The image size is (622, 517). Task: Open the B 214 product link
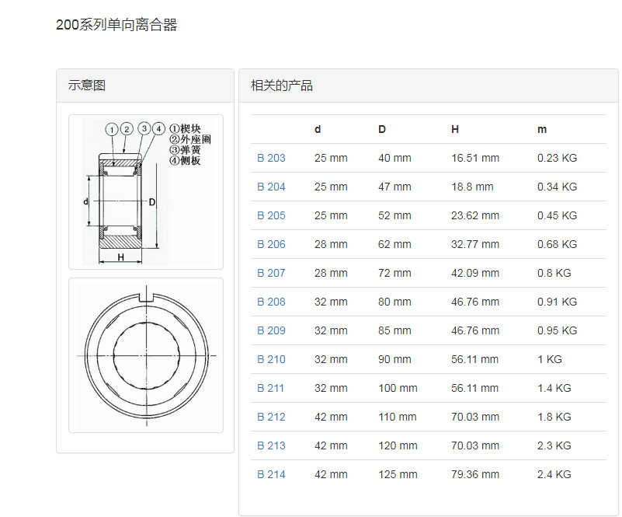[271, 474]
